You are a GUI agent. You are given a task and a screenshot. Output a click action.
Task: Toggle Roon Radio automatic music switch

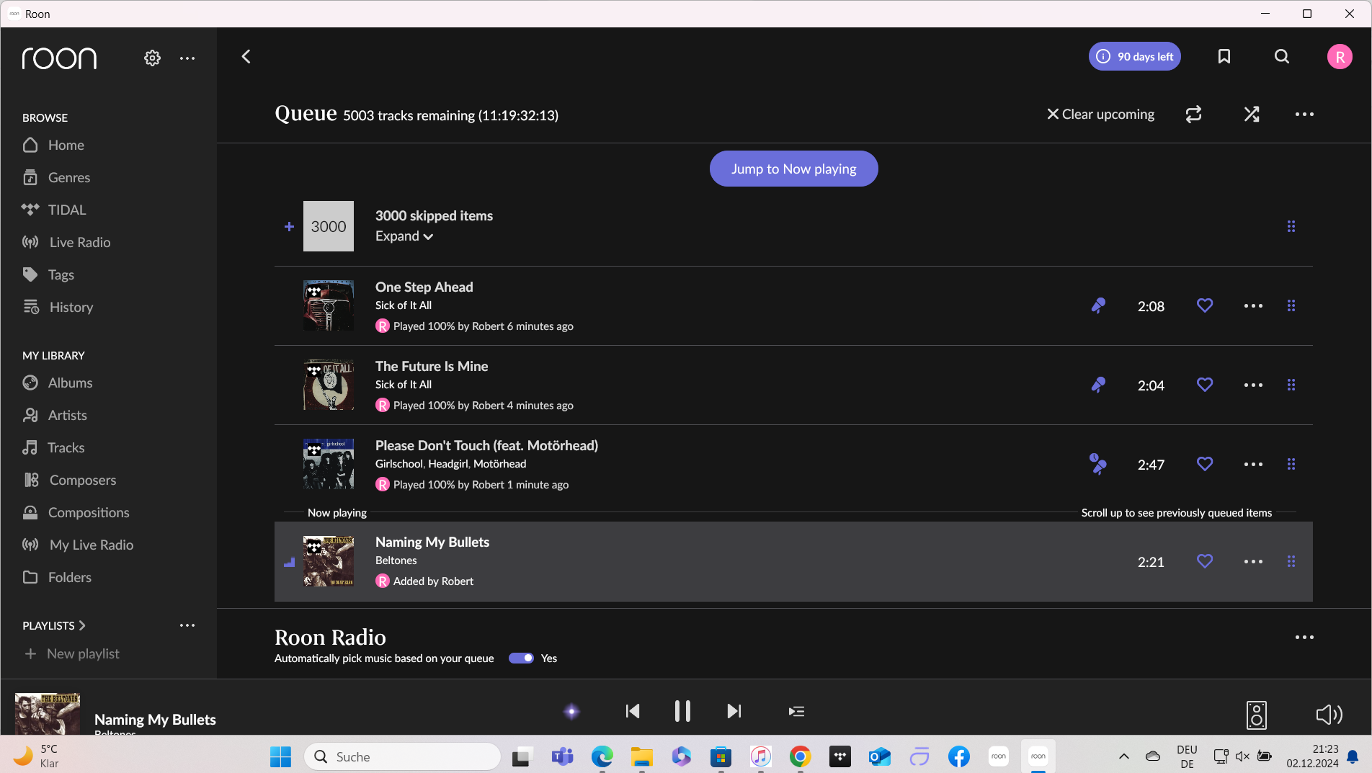pyautogui.click(x=521, y=658)
